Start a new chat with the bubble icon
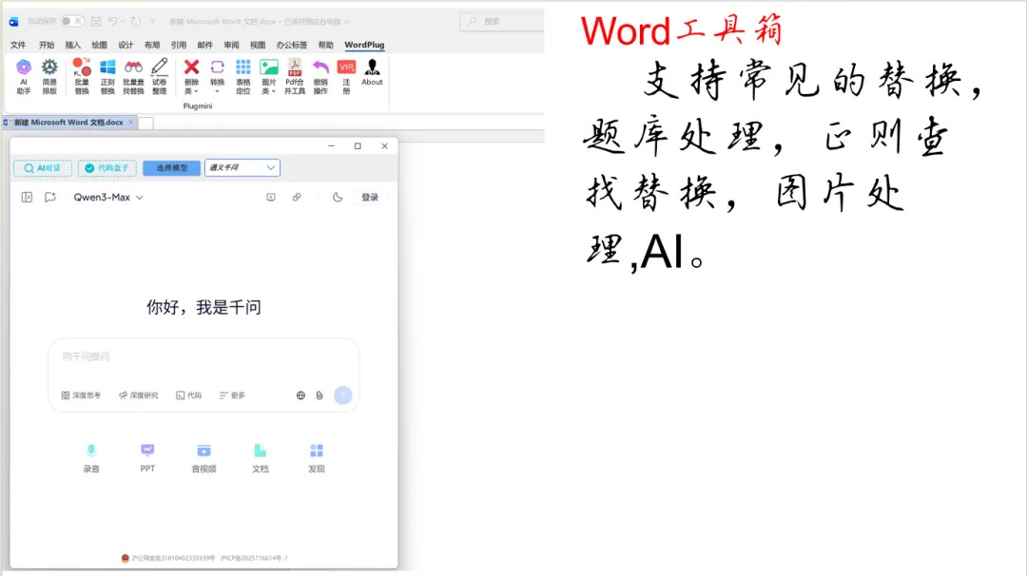 pyautogui.click(x=50, y=197)
